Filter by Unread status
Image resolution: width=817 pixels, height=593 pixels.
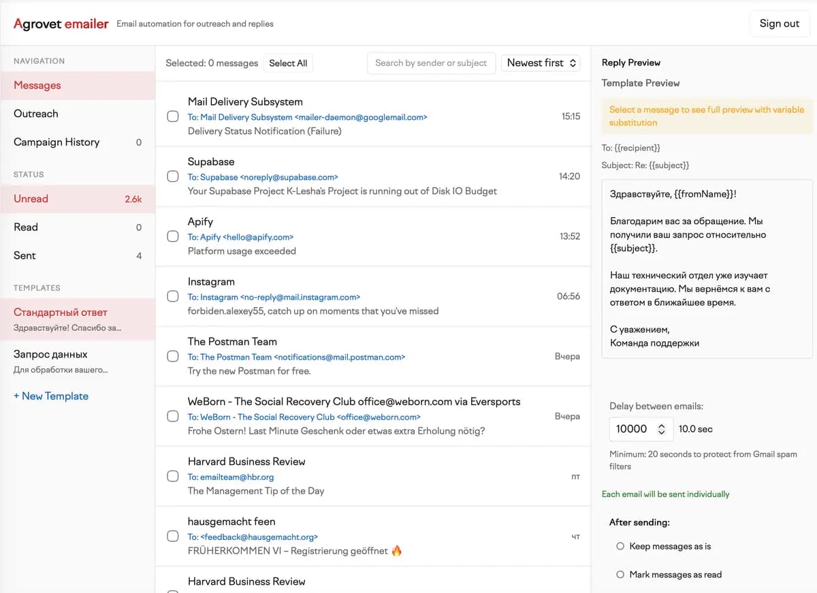pos(78,199)
